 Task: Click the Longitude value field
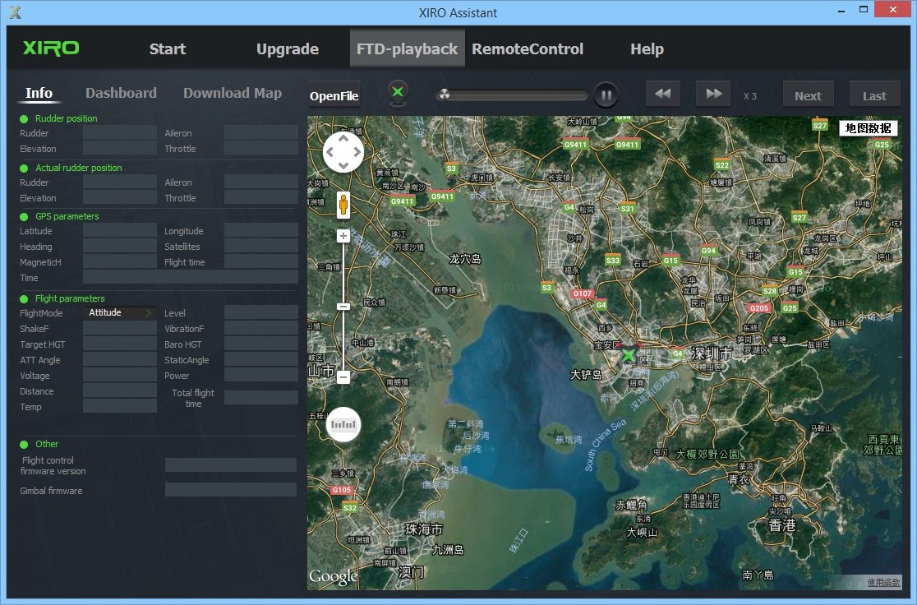tap(260, 230)
